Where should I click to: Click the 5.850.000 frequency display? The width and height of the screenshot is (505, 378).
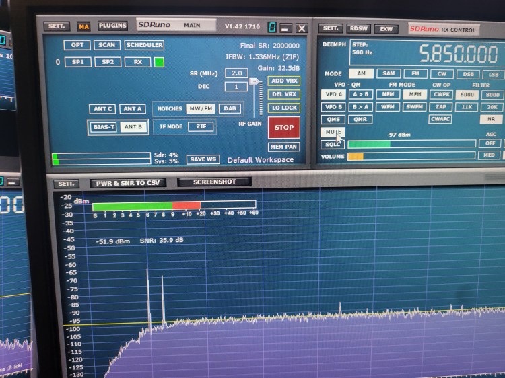(x=458, y=54)
